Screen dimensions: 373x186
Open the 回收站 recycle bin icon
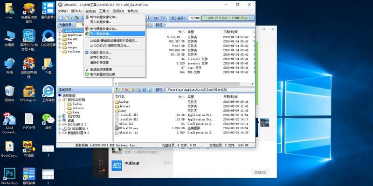[x=9, y=93]
